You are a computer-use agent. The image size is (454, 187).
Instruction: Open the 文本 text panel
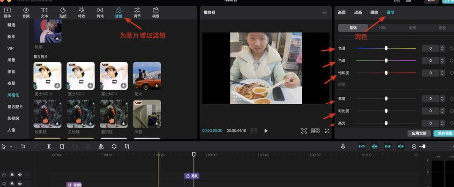coord(45,13)
